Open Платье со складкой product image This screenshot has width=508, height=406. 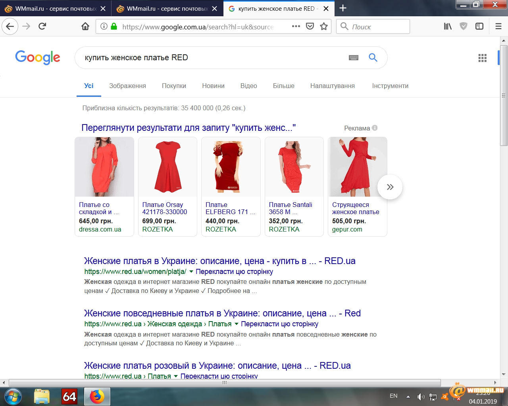point(104,167)
